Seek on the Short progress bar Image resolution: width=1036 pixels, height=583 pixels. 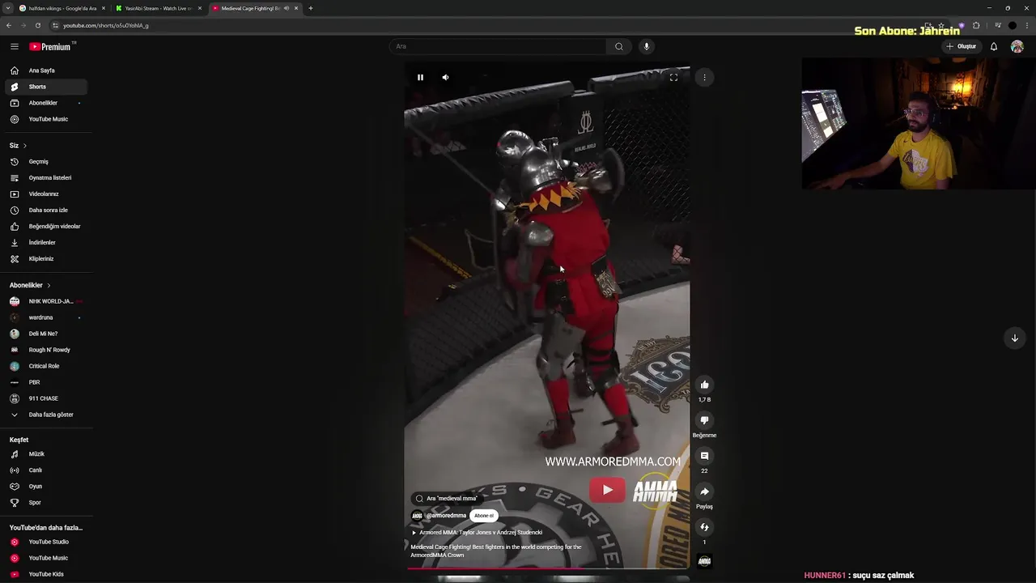547,568
